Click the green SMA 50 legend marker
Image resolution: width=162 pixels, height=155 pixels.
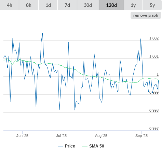tap(85, 146)
